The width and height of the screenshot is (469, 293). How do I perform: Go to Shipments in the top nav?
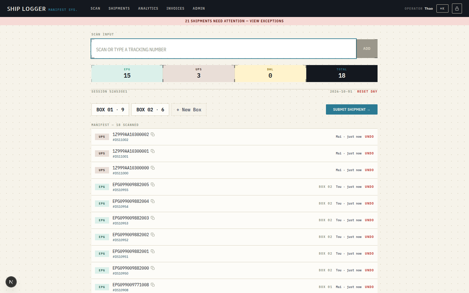(119, 8)
